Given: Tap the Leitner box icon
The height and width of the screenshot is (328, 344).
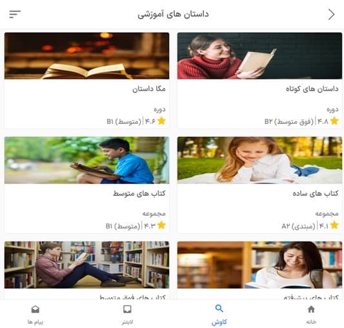Looking at the screenshot, I should click(127, 309).
